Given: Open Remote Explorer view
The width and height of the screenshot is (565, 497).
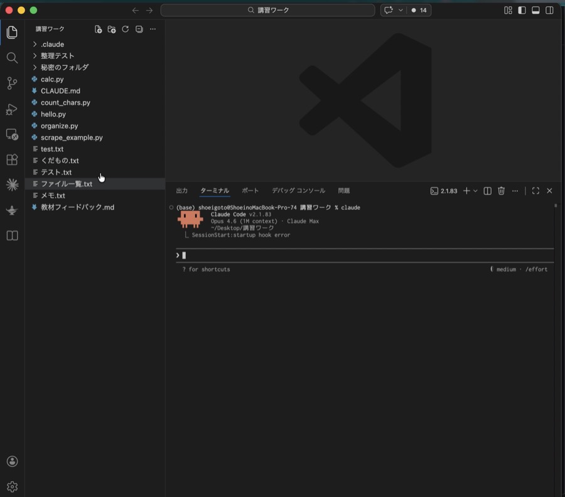Looking at the screenshot, I should coord(12,134).
